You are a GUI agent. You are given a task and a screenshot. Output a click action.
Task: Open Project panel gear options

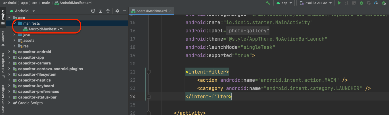[x=117, y=11]
